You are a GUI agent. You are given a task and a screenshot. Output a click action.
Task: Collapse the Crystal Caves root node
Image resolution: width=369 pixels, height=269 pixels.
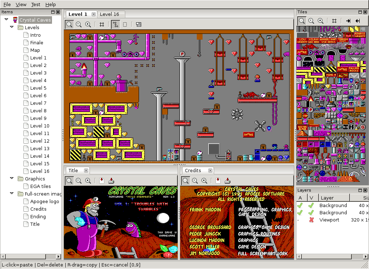tap(6, 19)
